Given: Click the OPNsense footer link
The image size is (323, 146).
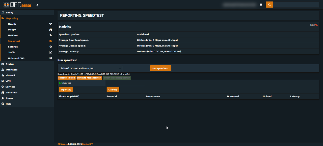Looking at the screenshot, I should 63,144.
